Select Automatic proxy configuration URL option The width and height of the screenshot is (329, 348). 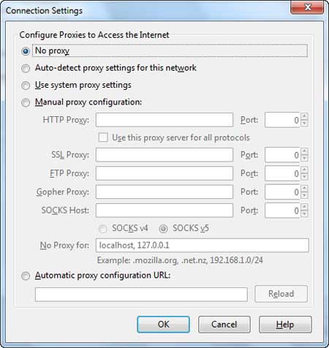point(26,276)
